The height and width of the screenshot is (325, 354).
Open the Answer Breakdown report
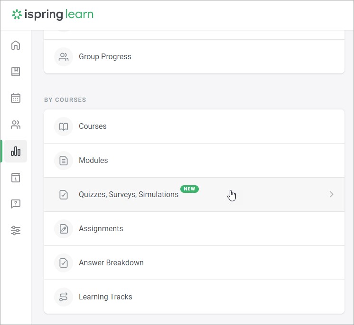pyautogui.click(x=194, y=263)
